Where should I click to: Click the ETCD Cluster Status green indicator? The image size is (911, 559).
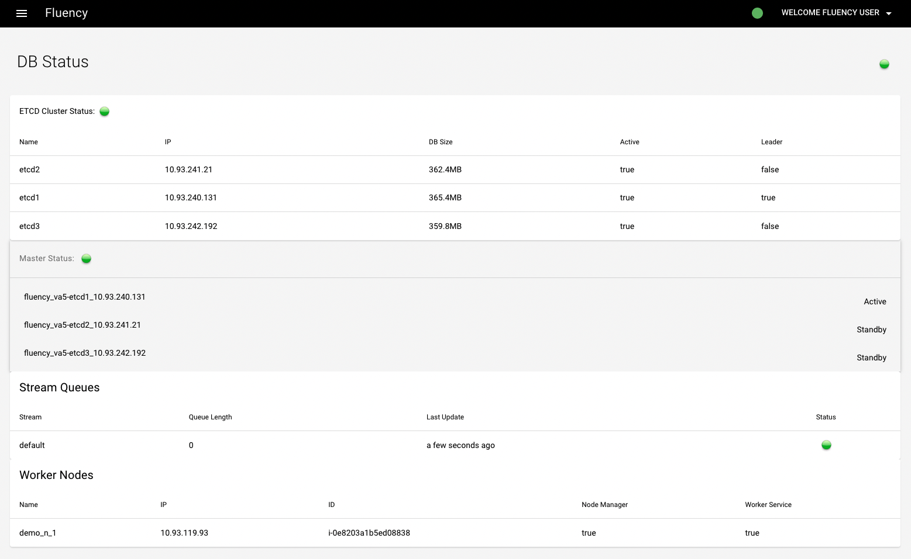pos(105,112)
